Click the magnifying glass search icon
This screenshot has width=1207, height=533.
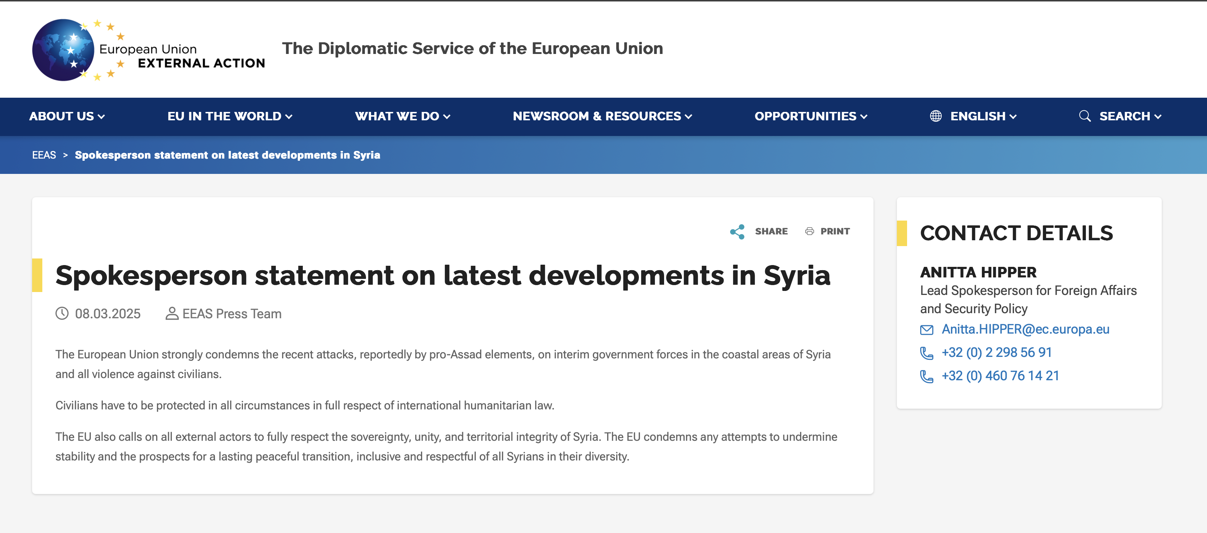pos(1084,116)
